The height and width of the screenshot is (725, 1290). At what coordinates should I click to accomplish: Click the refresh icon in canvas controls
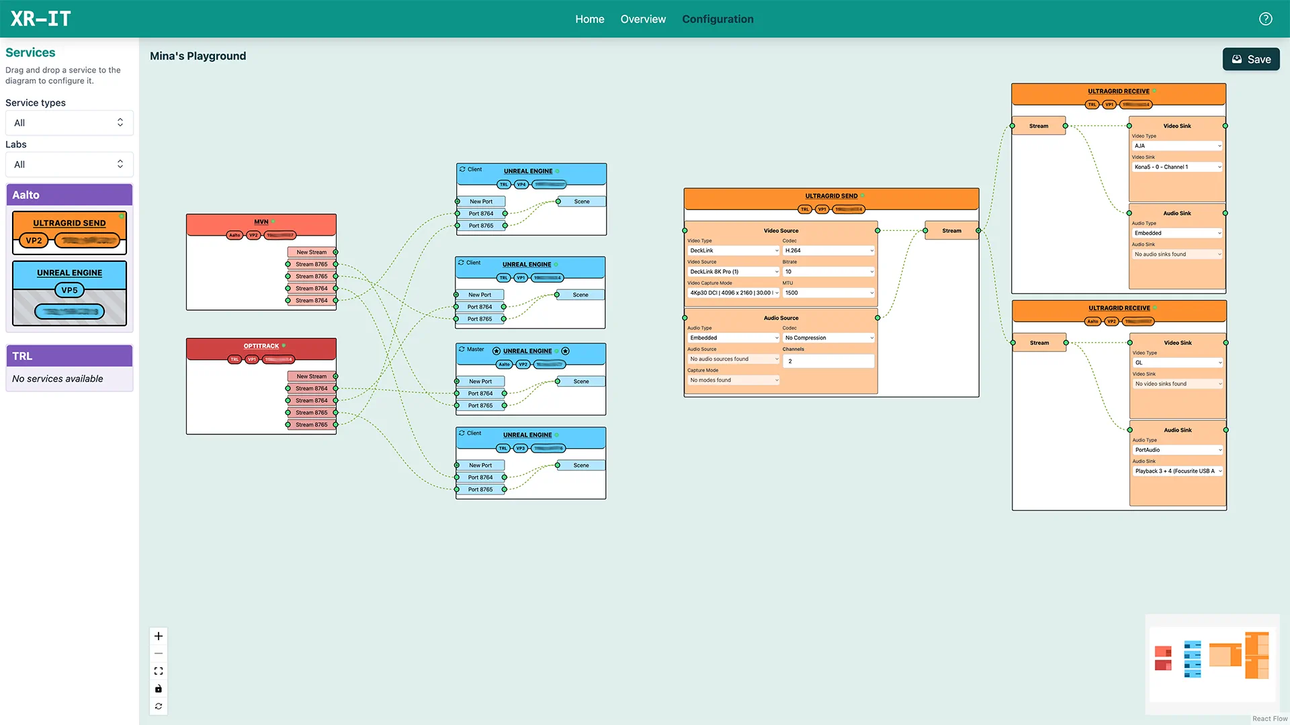click(159, 706)
